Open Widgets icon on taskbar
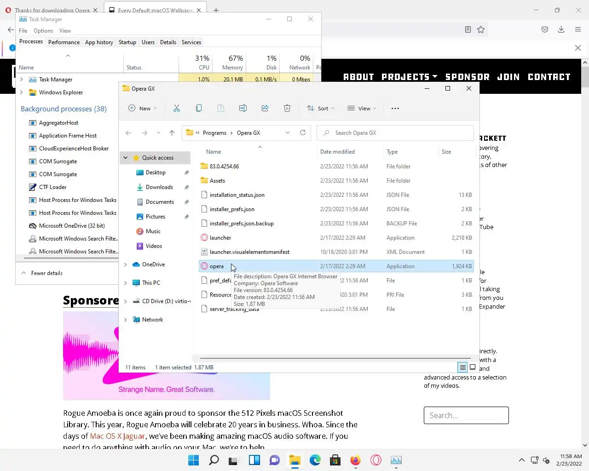Viewport: 589px width, 471px height. [254, 460]
